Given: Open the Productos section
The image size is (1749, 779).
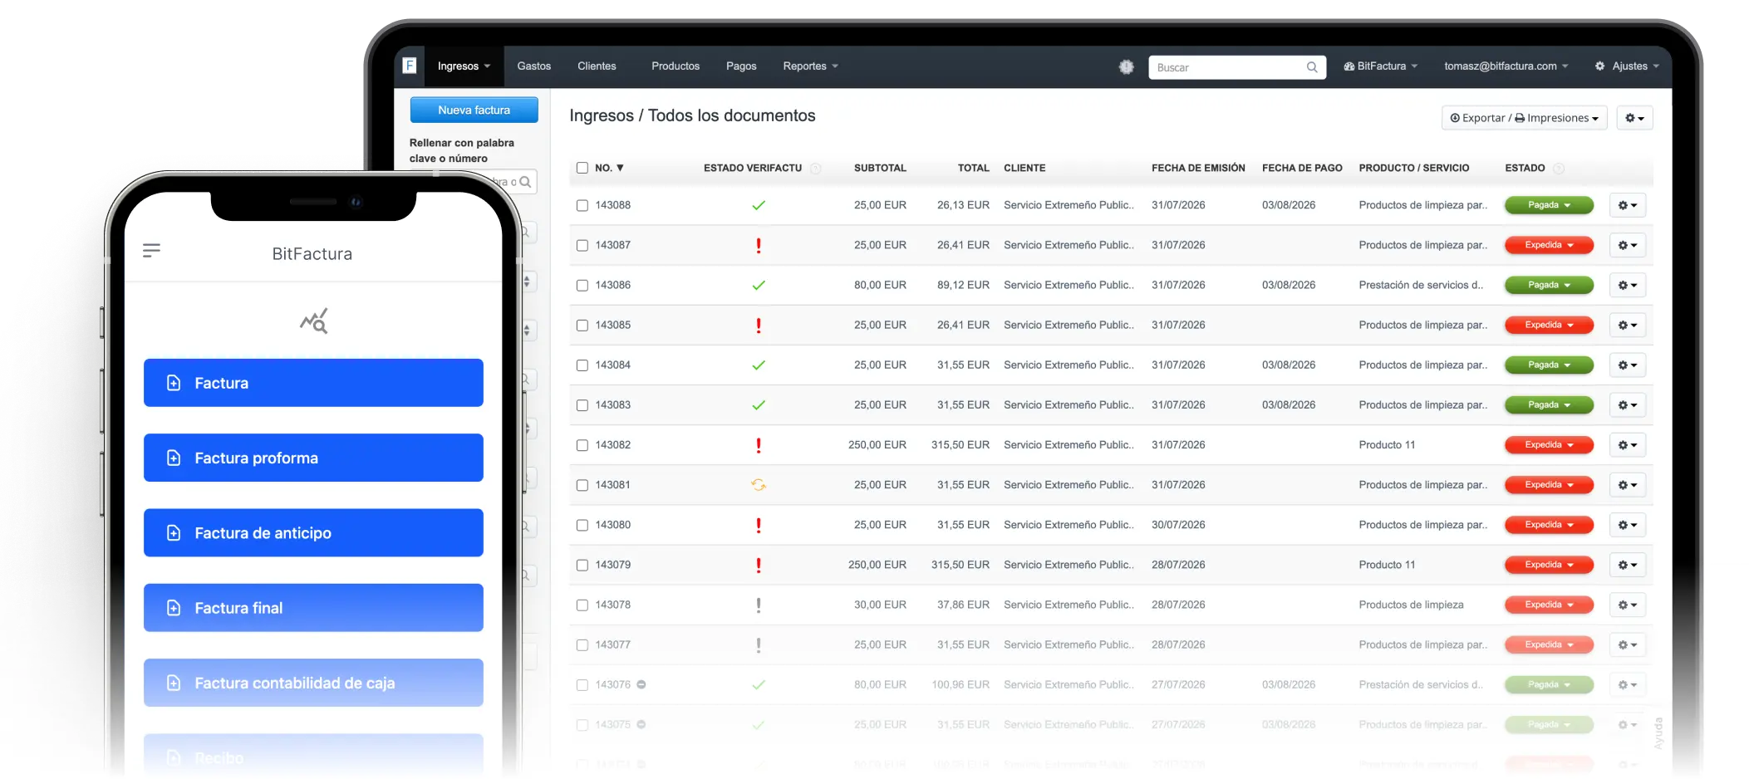Looking at the screenshot, I should pos(675,66).
